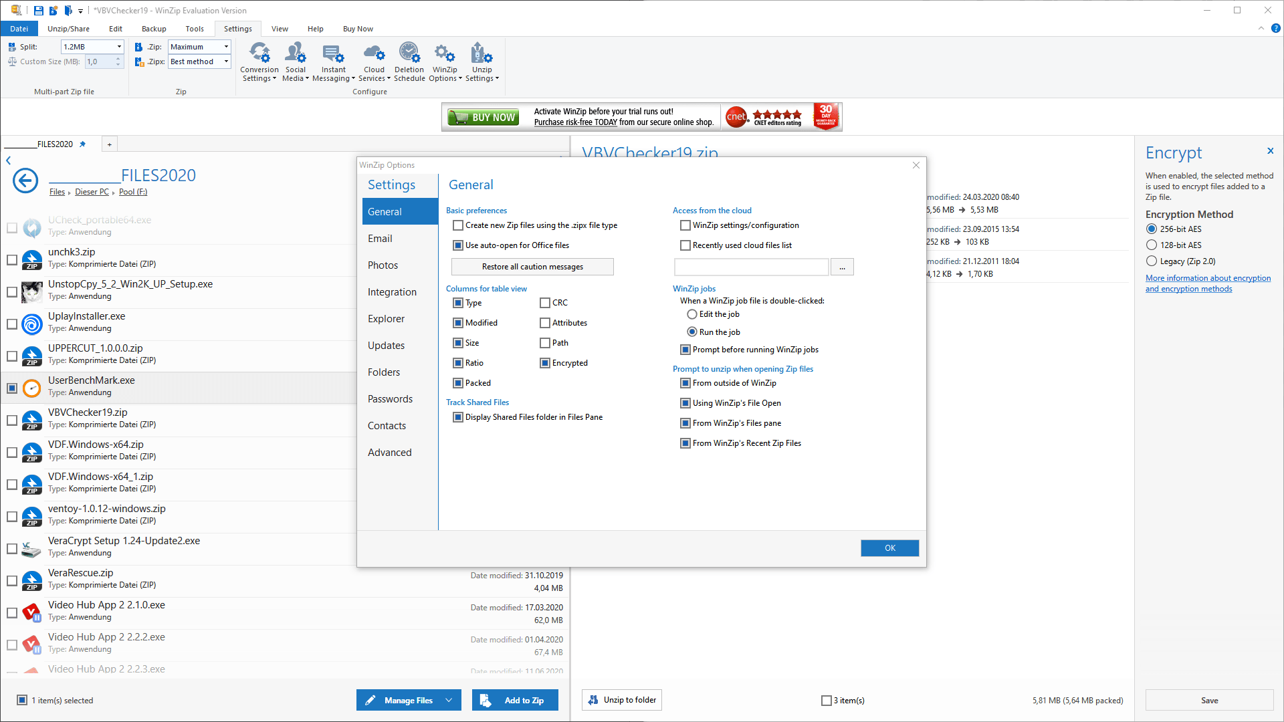Open the Passwords settings page
The image size is (1284, 722).
pos(400,399)
